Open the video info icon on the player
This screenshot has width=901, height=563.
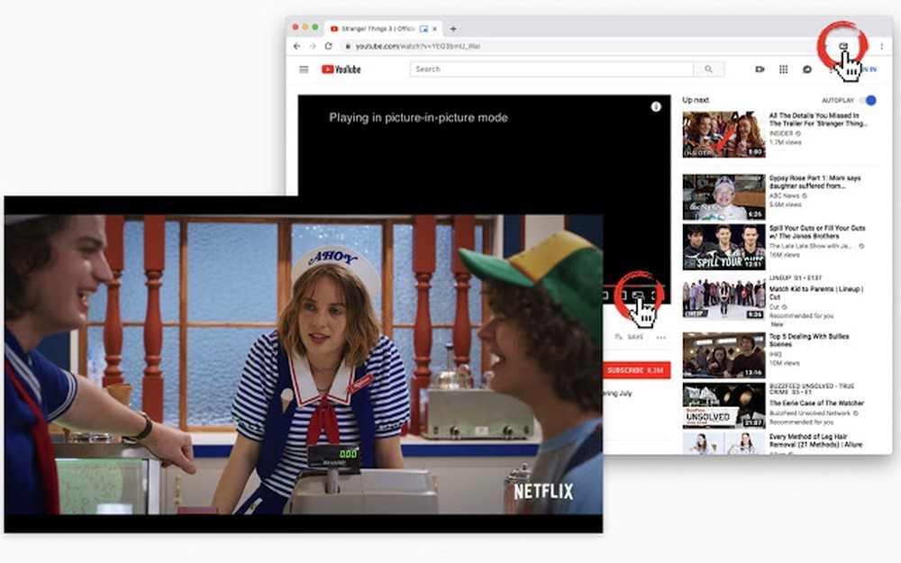(657, 105)
